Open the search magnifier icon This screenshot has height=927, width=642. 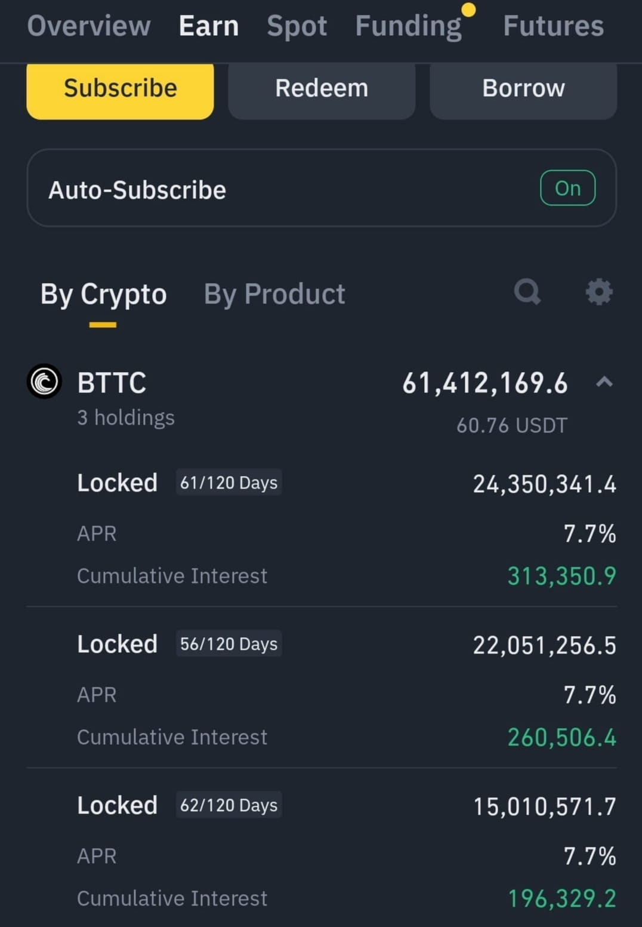coord(527,292)
